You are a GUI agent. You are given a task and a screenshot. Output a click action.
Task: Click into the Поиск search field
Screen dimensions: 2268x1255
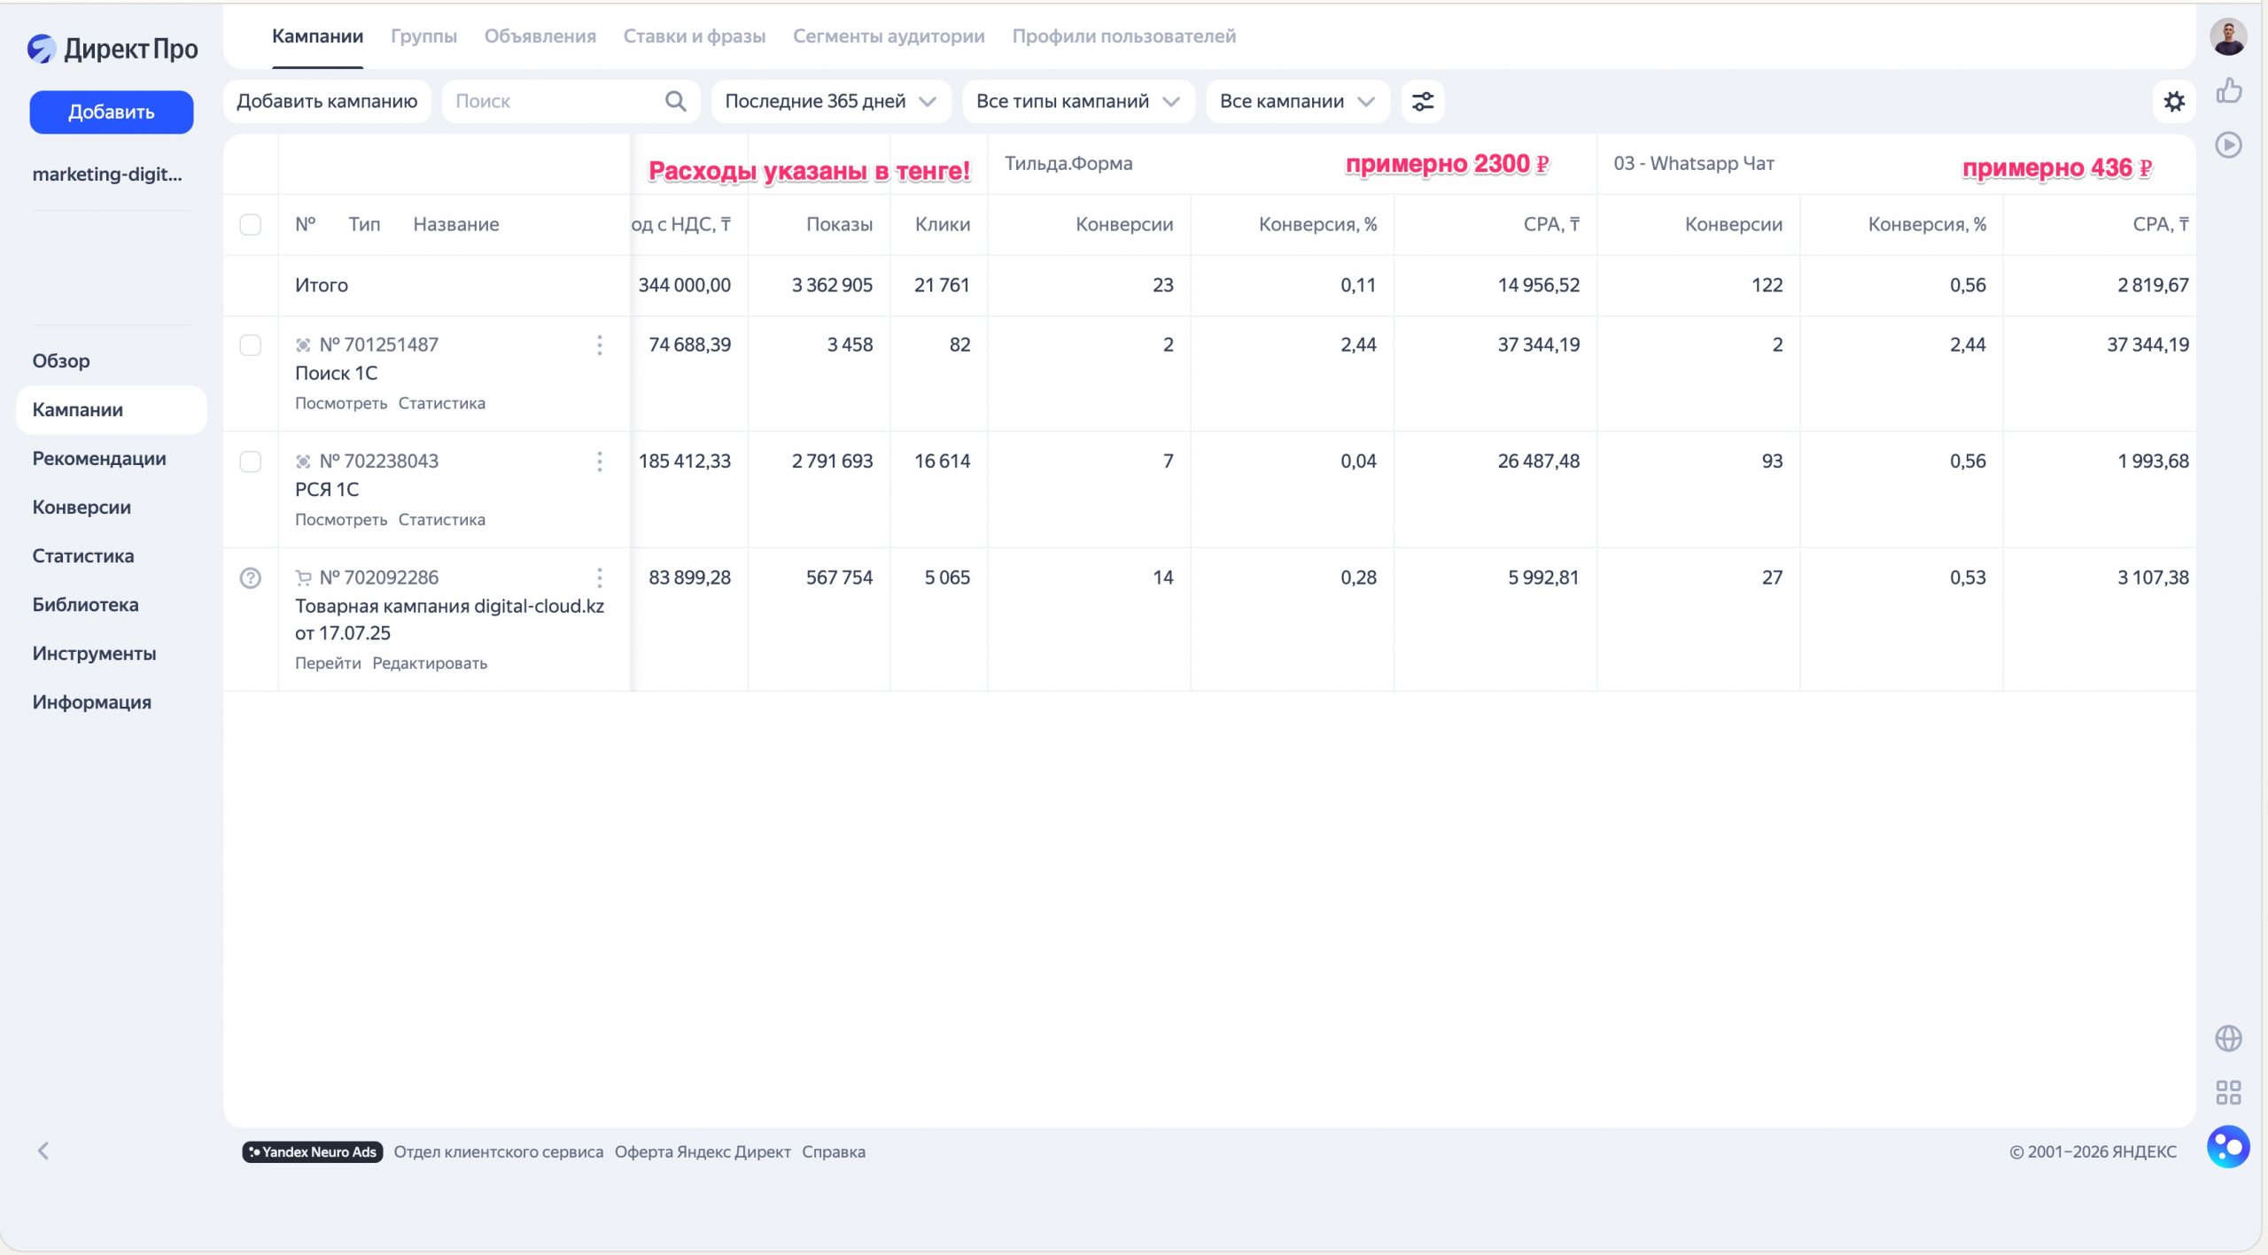coord(554,102)
